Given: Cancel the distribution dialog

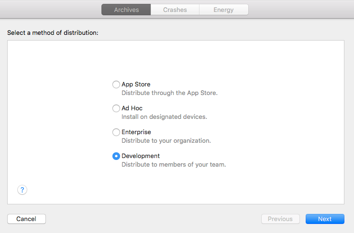Looking at the screenshot, I should 26,219.
